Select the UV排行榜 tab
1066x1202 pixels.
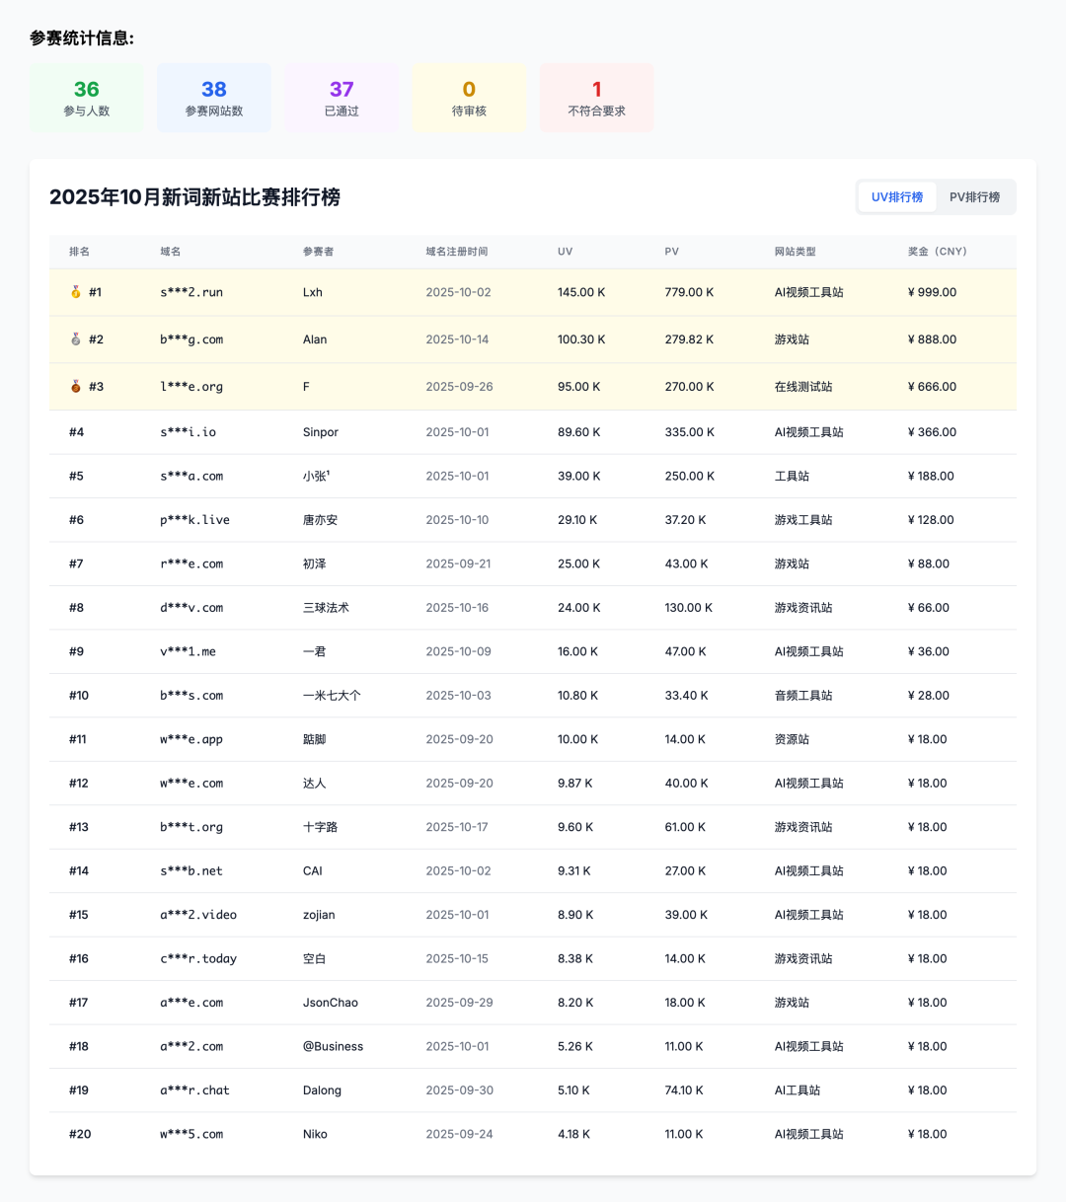pyautogui.click(x=896, y=196)
